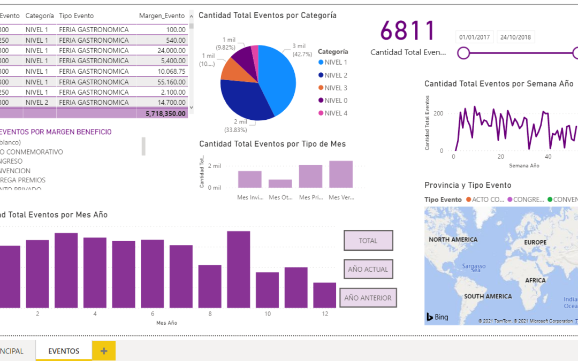Open the 01/01/2017 start date field

tap(474, 36)
